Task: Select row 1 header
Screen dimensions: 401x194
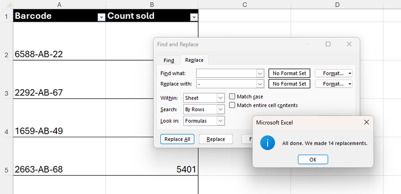Action: [x=6, y=16]
